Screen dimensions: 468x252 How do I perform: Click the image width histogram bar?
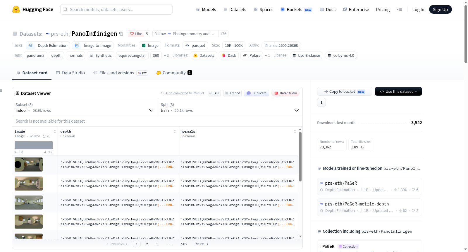(x=34, y=145)
